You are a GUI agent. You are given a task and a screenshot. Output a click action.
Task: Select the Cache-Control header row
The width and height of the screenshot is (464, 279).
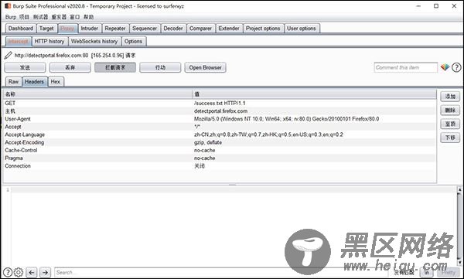[x=220, y=150]
